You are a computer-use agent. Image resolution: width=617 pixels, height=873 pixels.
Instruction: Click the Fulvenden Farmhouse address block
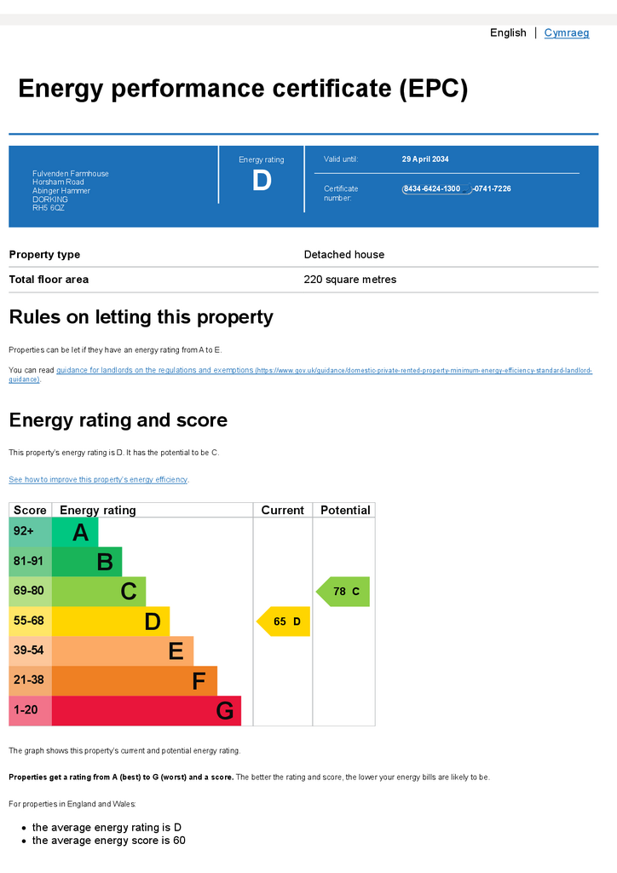[x=71, y=190]
